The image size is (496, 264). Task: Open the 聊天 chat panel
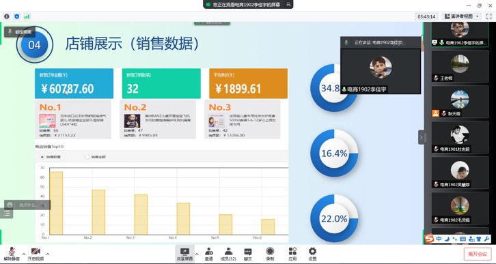coord(248,254)
